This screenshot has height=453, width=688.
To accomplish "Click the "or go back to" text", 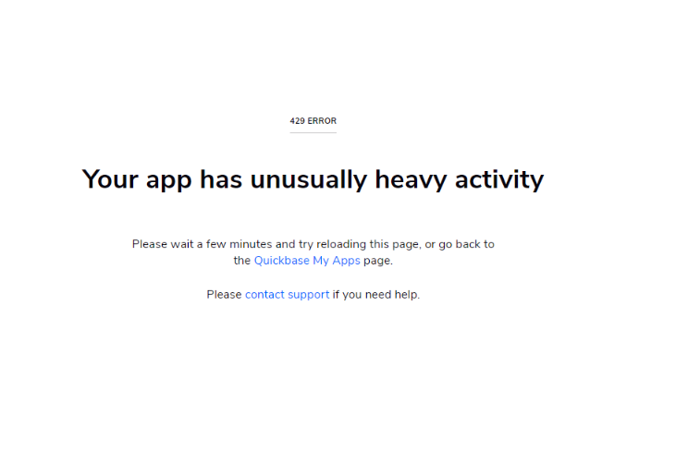I will (460, 244).
